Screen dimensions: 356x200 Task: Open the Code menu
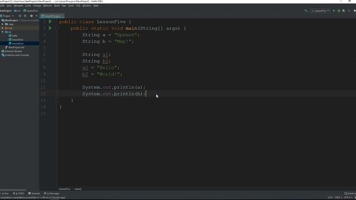28,6
